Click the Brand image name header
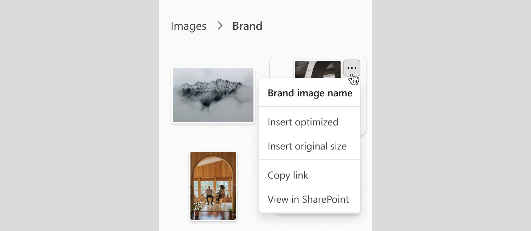The width and height of the screenshot is (531, 231). click(x=310, y=93)
